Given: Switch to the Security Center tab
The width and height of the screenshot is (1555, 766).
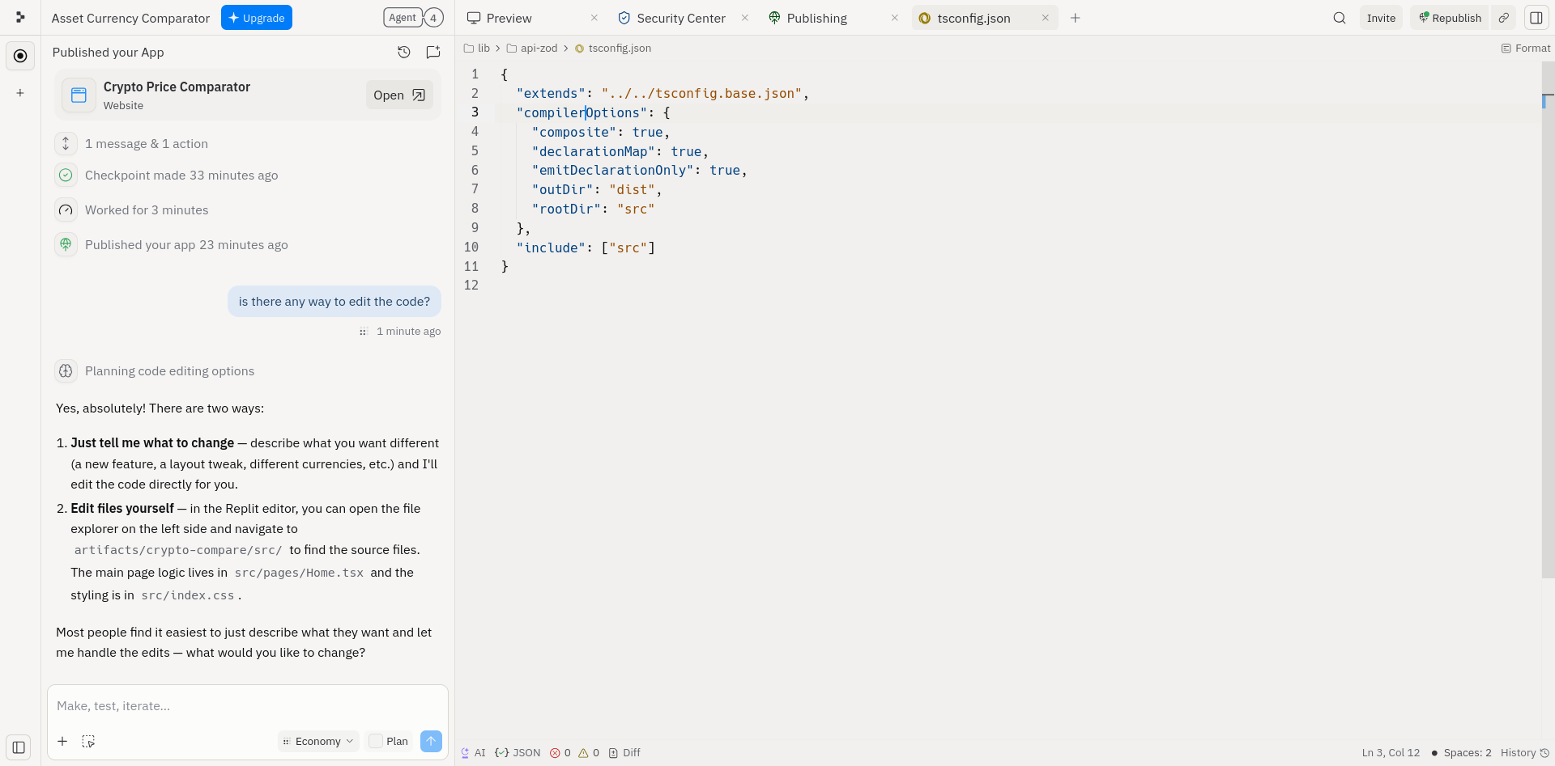Looking at the screenshot, I should click(681, 18).
